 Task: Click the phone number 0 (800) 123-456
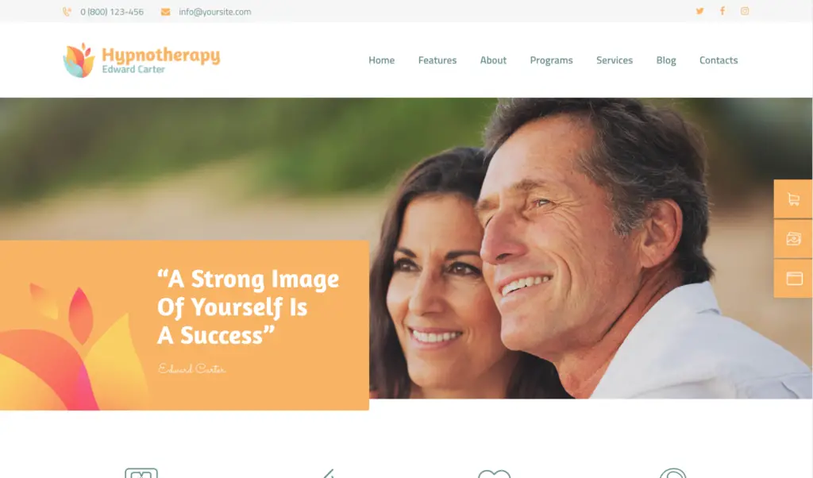[112, 12]
